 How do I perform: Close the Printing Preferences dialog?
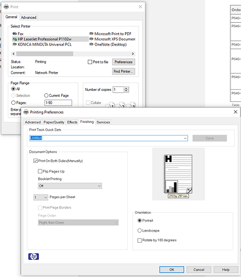click(235, 112)
